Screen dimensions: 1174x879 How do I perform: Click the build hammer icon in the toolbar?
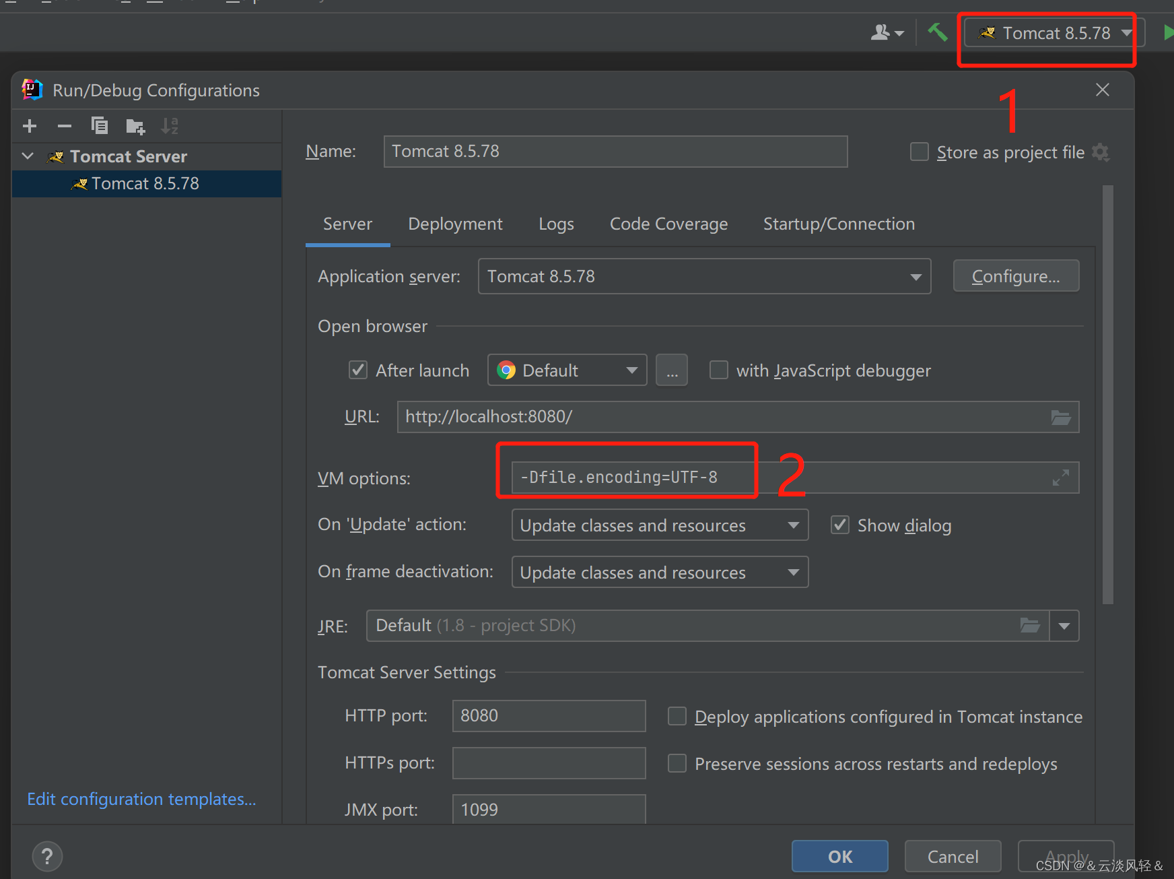938,32
